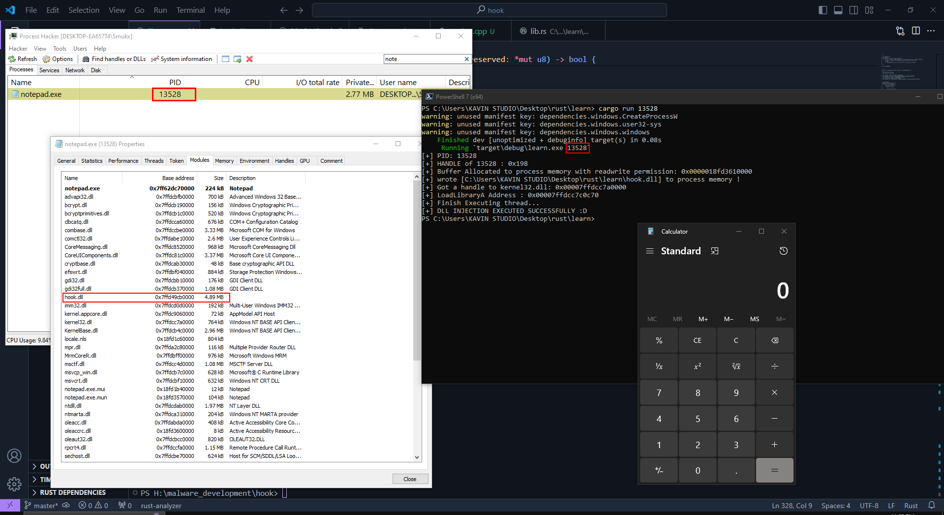Toggle Calculator keep-on-top icon

[715, 251]
